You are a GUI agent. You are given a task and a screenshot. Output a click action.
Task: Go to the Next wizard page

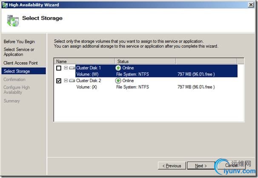(x=201, y=166)
